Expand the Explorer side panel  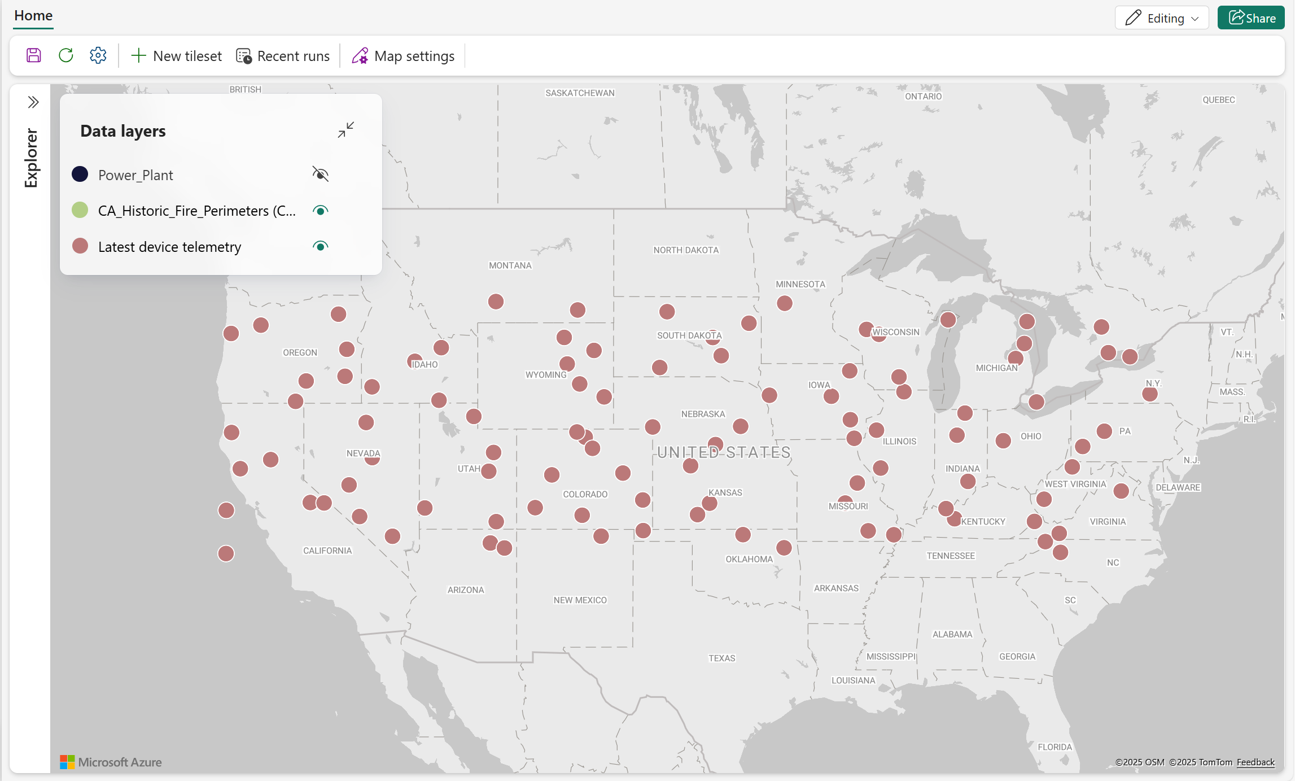point(33,102)
